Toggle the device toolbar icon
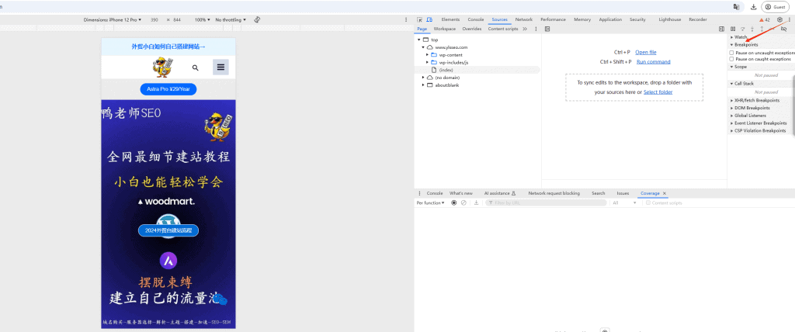Image resolution: width=795 pixels, height=332 pixels. pos(429,19)
